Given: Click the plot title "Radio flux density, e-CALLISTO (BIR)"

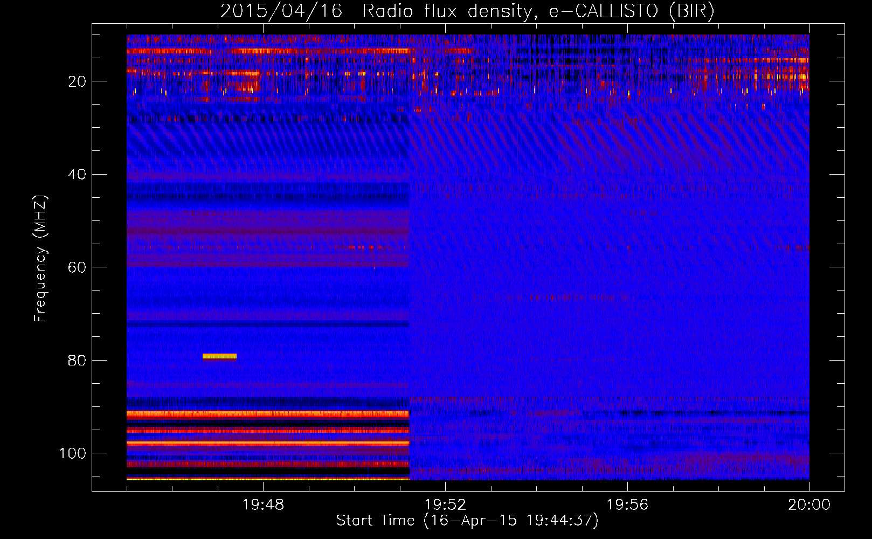Looking at the screenshot, I should tap(538, 11).
